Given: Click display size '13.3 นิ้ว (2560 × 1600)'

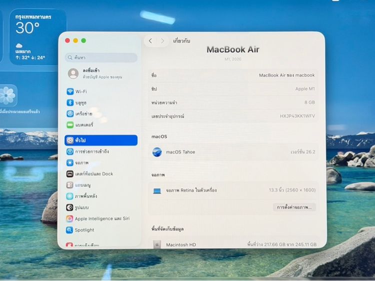Looking at the screenshot, I should point(292,190).
